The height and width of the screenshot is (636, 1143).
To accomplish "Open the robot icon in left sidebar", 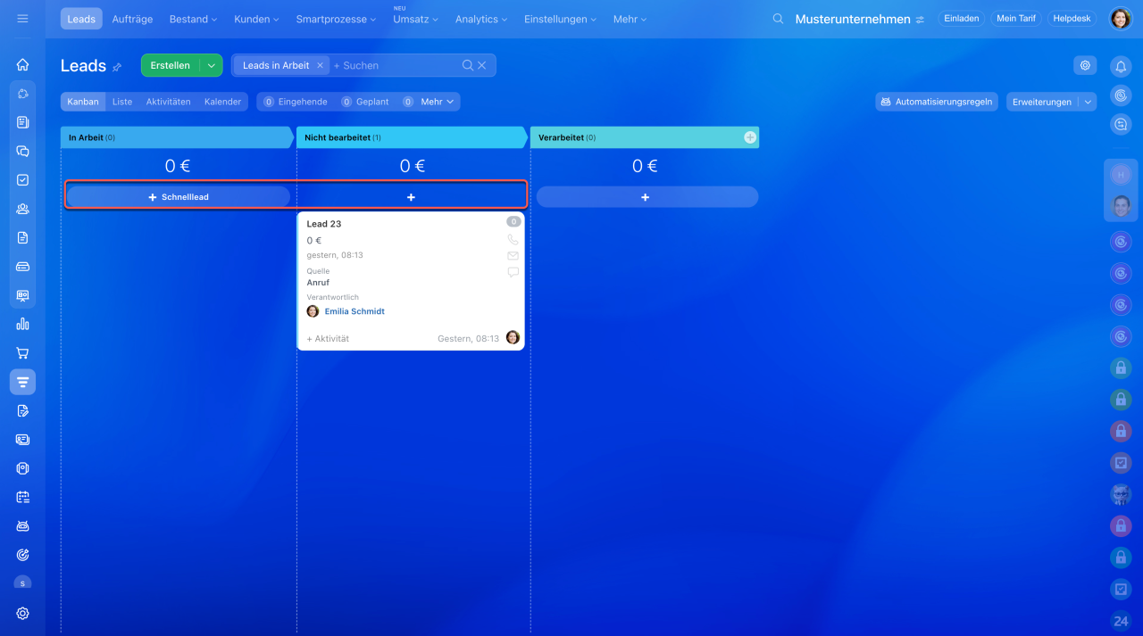I will pos(22,525).
